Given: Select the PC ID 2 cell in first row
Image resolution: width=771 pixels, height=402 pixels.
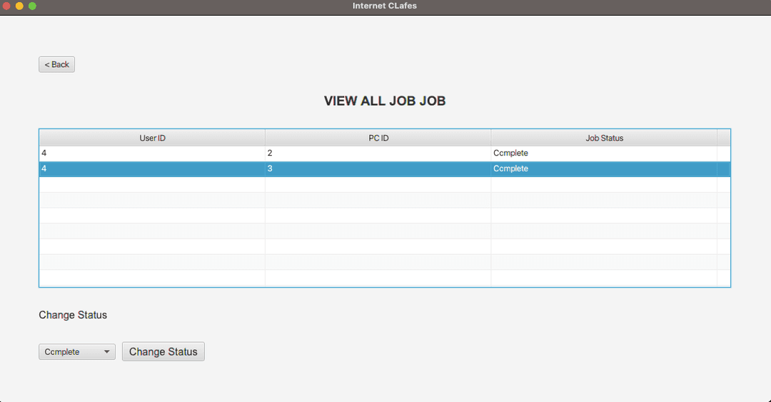Looking at the screenshot, I should coord(378,153).
